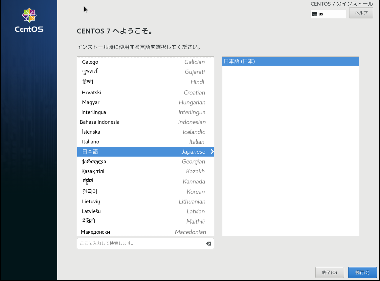Select the Kannada language row
This screenshot has width=380, height=281.
145,182
